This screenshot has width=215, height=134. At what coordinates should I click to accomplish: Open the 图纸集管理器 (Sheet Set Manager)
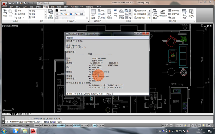tap(121, 14)
